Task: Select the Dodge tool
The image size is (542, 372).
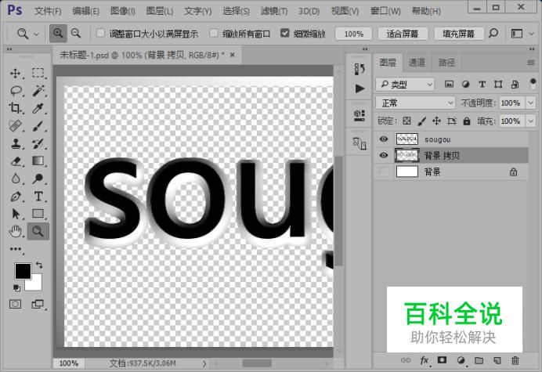Action: click(x=38, y=179)
